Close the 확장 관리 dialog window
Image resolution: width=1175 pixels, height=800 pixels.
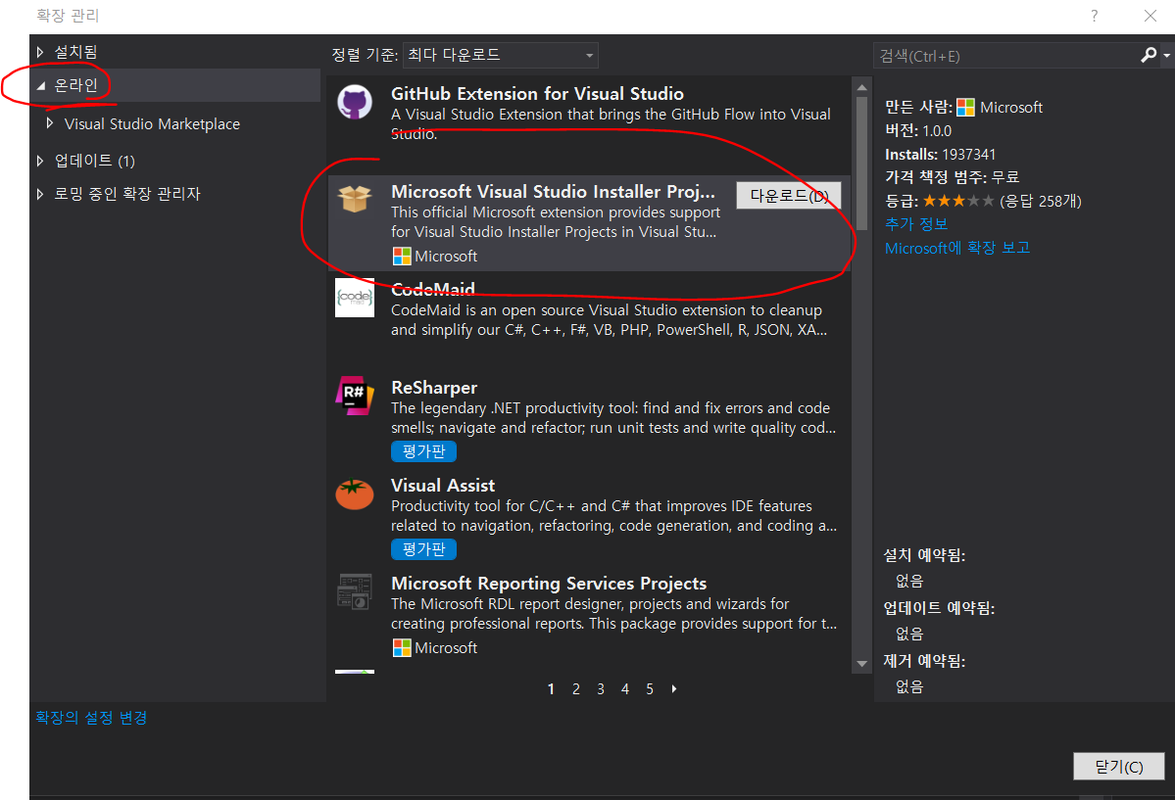tap(1151, 16)
